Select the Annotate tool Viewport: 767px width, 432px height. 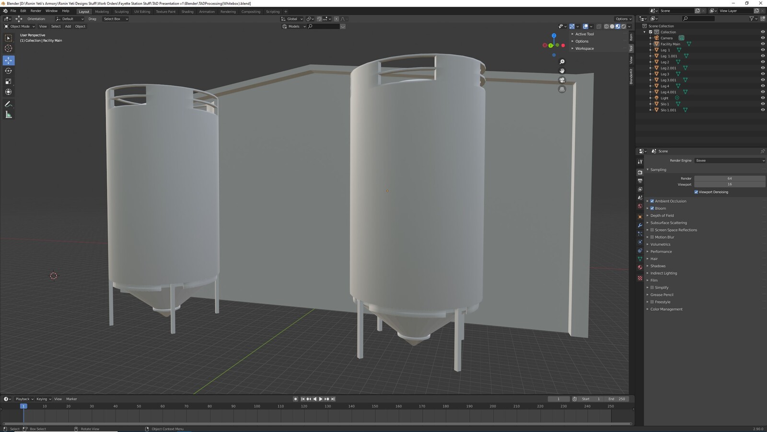pyautogui.click(x=9, y=104)
